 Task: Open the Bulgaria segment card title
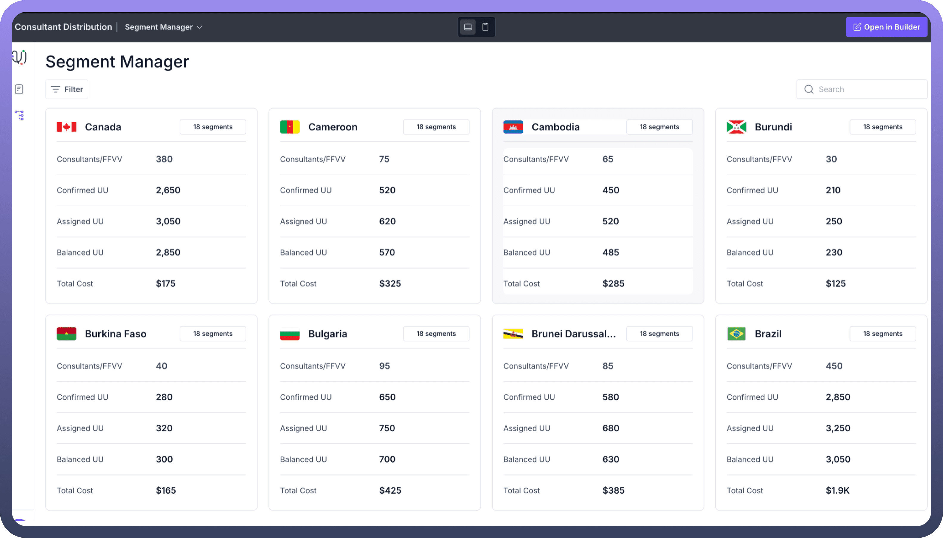[327, 334]
